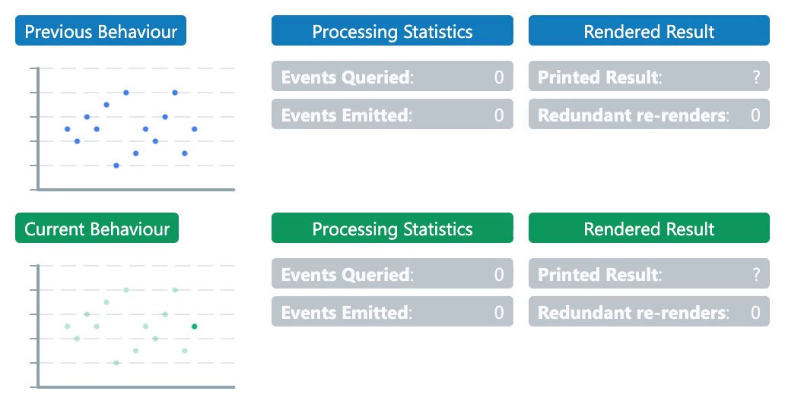Click the lowest blue point in the top chart
Image resolution: width=785 pixels, height=410 pixels.
[x=116, y=166]
